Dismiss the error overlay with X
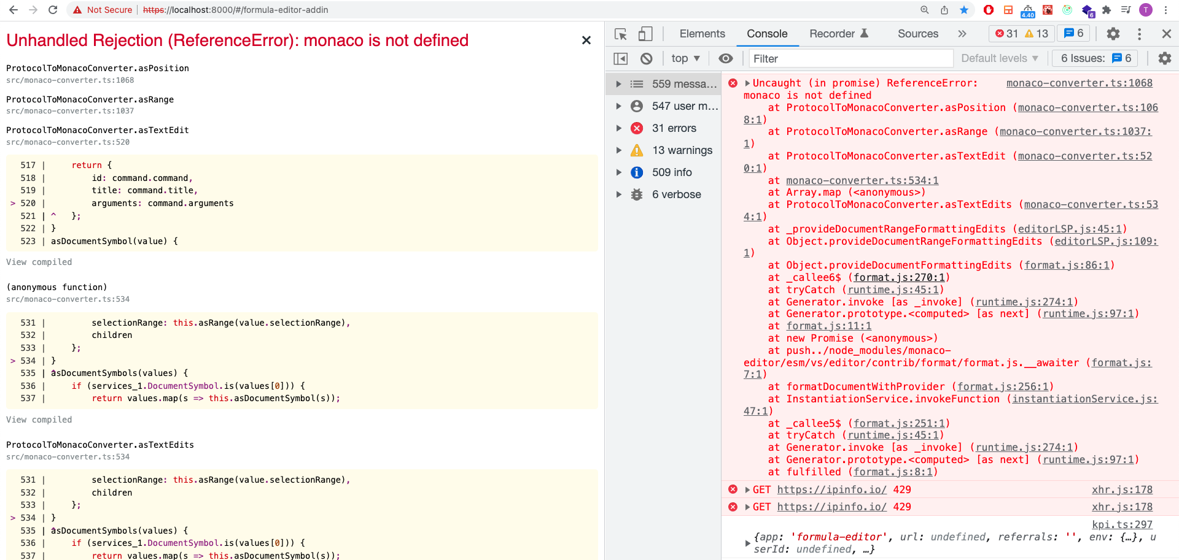 coord(586,40)
